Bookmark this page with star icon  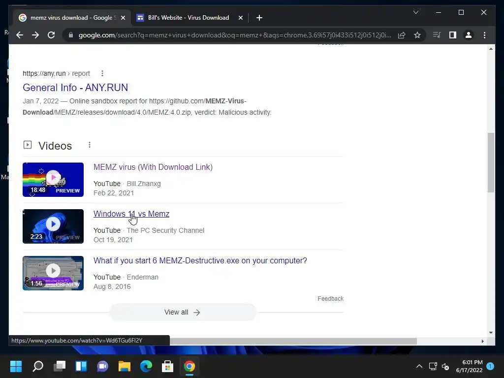[x=417, y=35]
